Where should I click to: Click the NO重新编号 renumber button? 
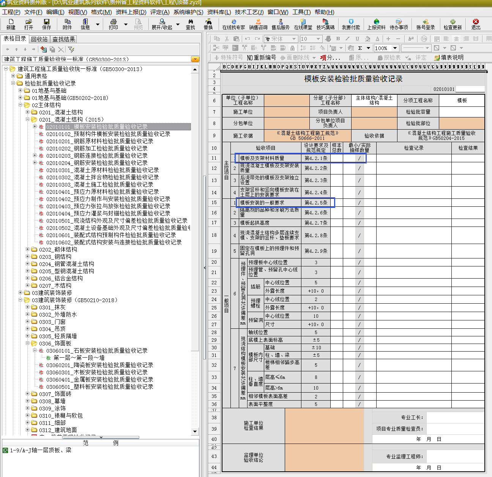[261, 57]
